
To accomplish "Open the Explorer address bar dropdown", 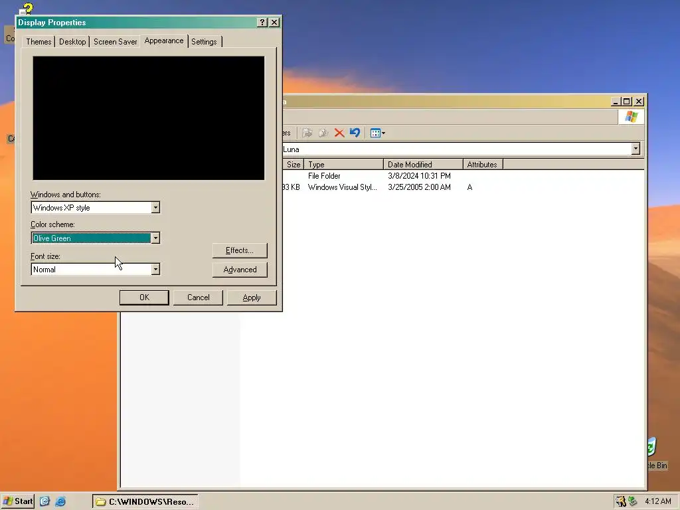I will pos(636,149).
